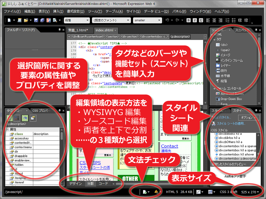Close the index.shtml tab

[x=115, y=31]
